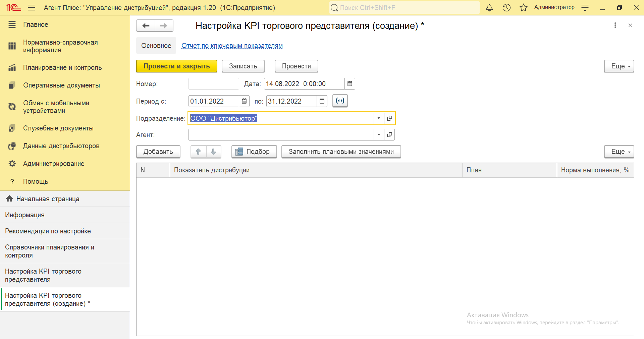Image resolution: width=644 pixels, height=339 pixels.
Task: Click the Показатель дистрибуции column header
Action: click(316, 170)
